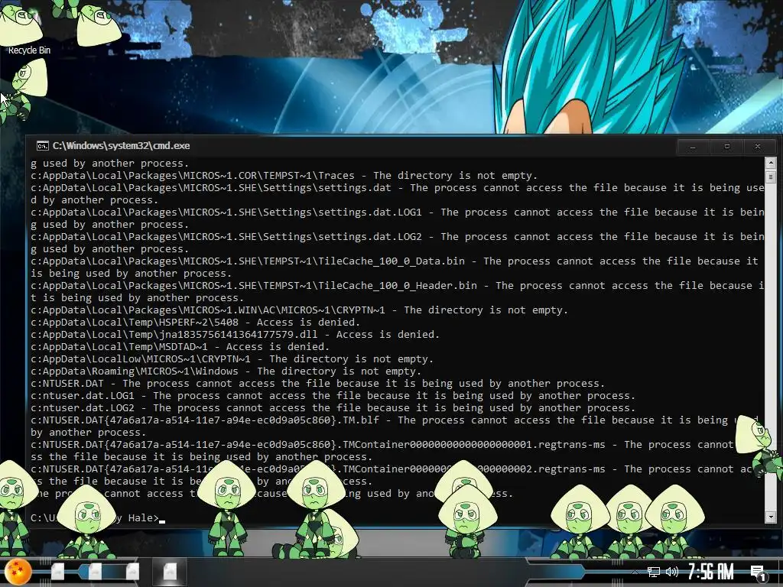Click the cmd vertical scrollbar thumb
The width and height of the screenshot is (783, 587).
770,177
